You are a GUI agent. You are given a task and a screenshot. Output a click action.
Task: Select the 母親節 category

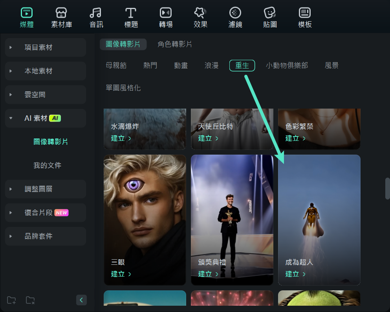point(116,66)
